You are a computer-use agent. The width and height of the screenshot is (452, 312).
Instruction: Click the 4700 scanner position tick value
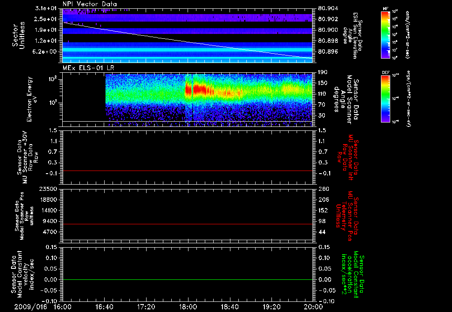(49, 232)
